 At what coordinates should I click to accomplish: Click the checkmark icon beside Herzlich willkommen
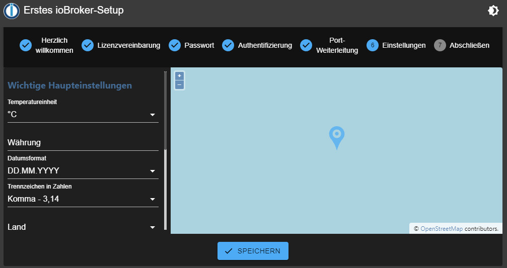click(x=26, y=45)
